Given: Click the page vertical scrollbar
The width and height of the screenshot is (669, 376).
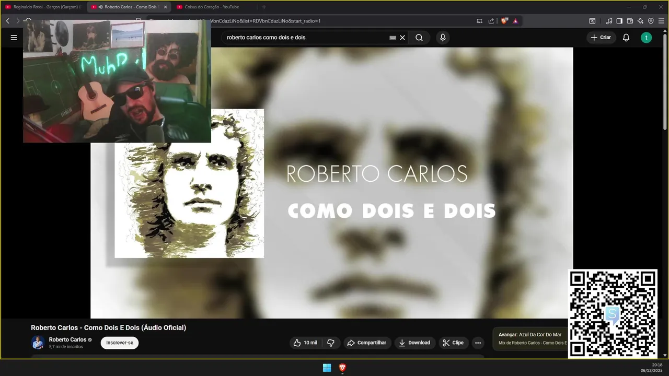Looking at the screenshot, I should coord(665,81).
